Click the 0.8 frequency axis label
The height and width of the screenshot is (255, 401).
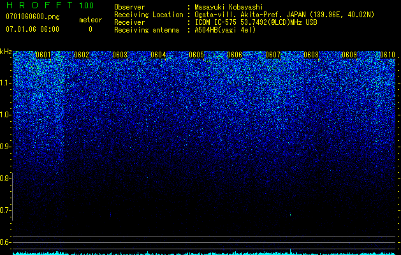[4, 178]
